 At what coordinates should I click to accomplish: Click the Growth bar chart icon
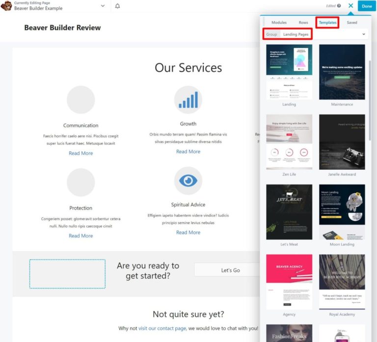click(188, 100)
